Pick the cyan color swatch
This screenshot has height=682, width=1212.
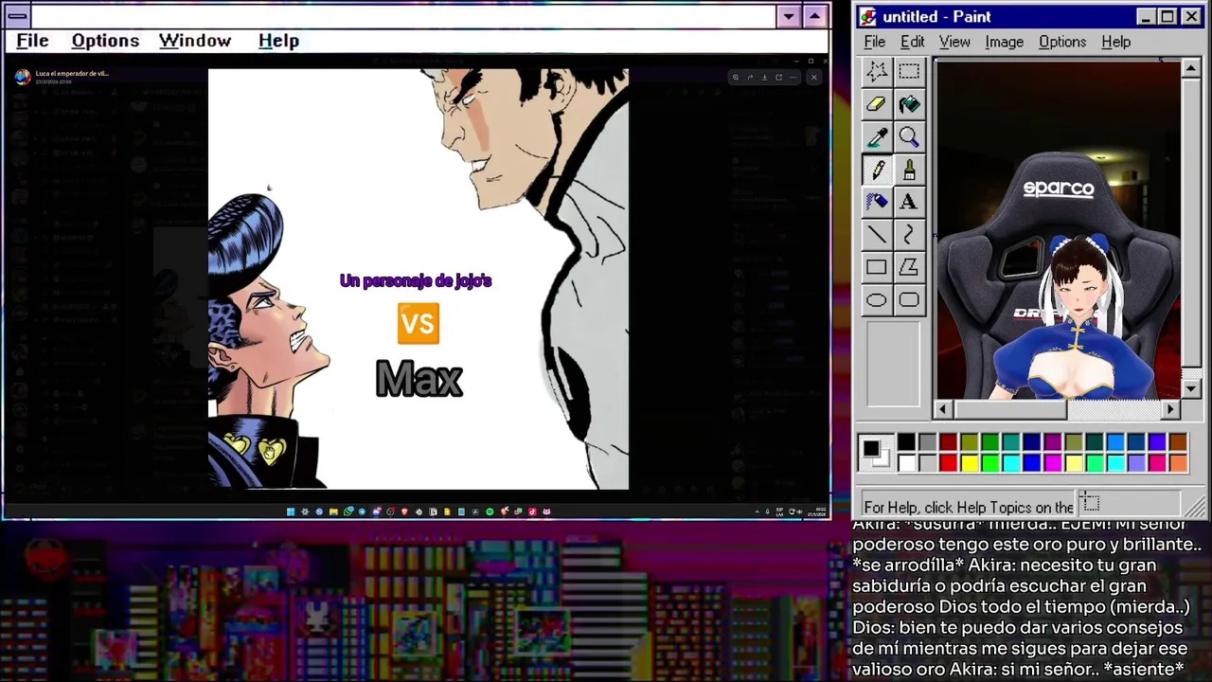[x=1010, y=463]
